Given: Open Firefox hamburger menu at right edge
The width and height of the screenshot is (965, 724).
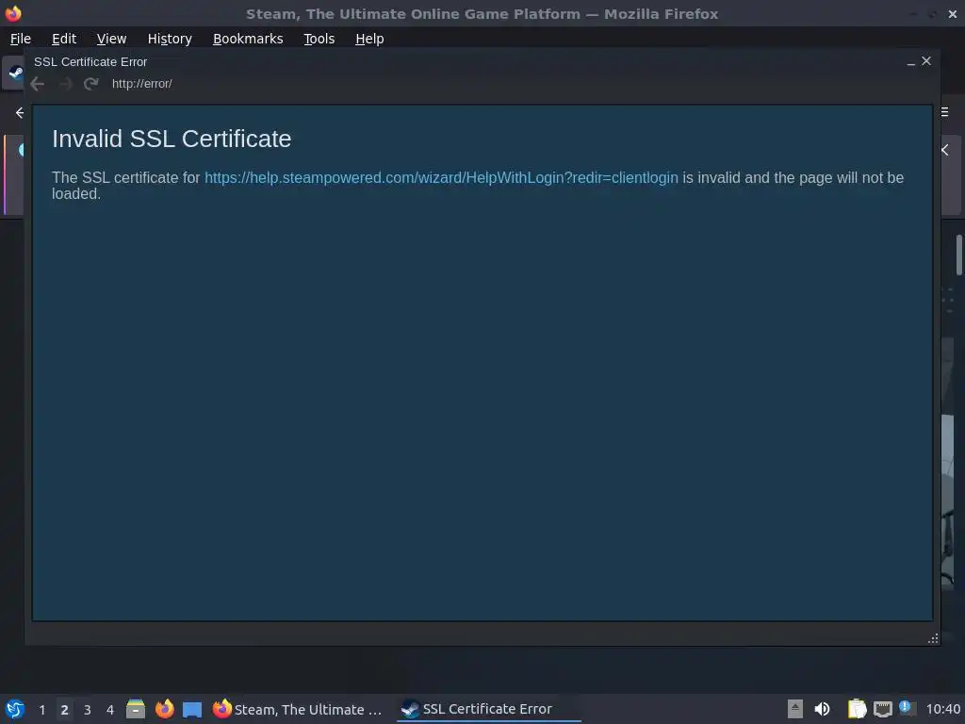Looking at the screenshot, I should coord(944,112).
